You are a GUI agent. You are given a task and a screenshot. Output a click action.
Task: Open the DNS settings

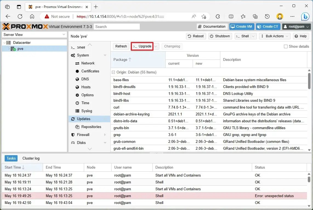(85, 79)
